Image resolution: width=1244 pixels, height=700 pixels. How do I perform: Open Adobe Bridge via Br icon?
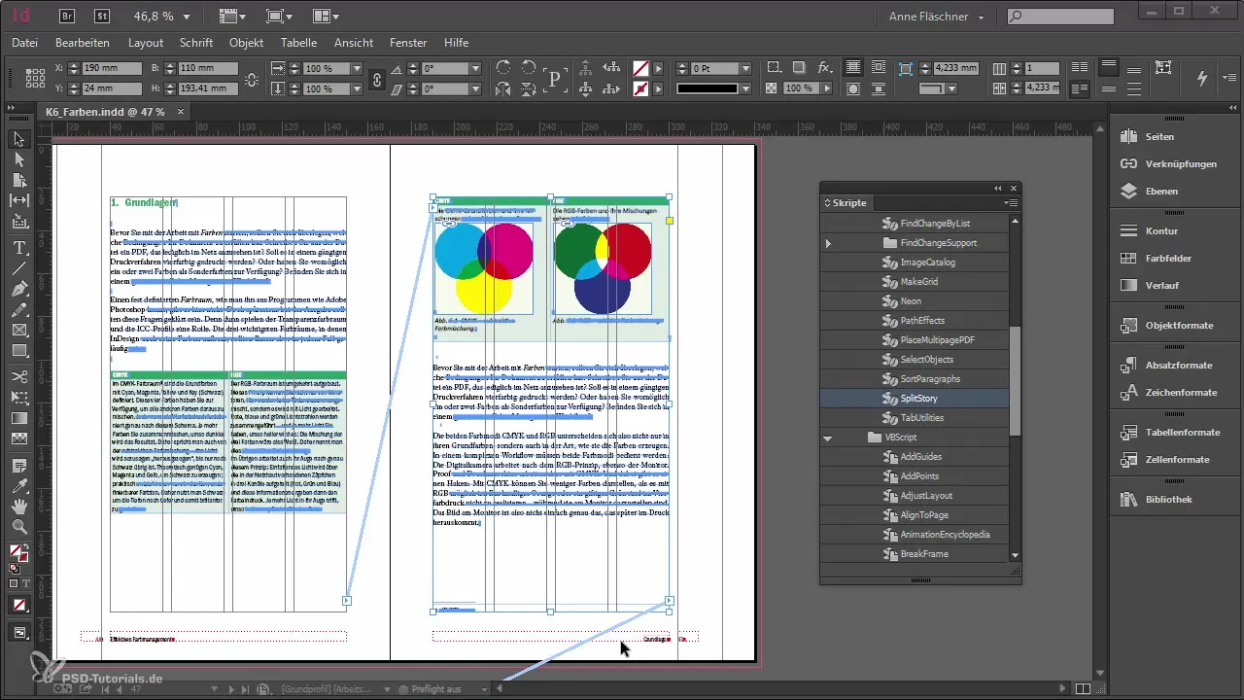(x=68, y=17)
